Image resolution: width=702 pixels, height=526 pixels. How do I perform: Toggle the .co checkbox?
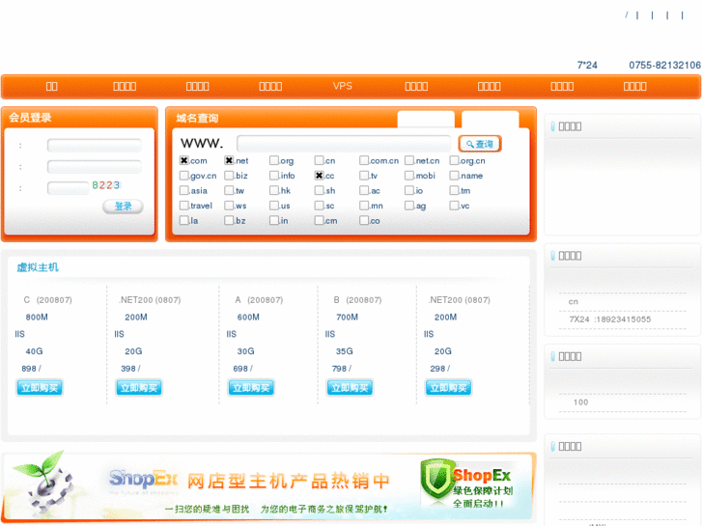(364, 220)
